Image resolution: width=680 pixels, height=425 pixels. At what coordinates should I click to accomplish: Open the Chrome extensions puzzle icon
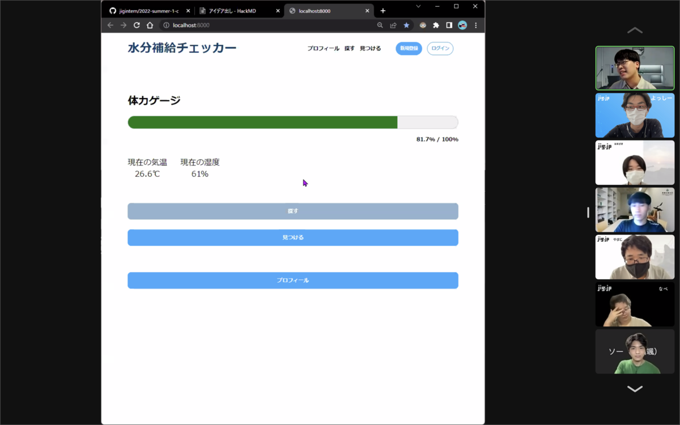(x=436, y=25)
